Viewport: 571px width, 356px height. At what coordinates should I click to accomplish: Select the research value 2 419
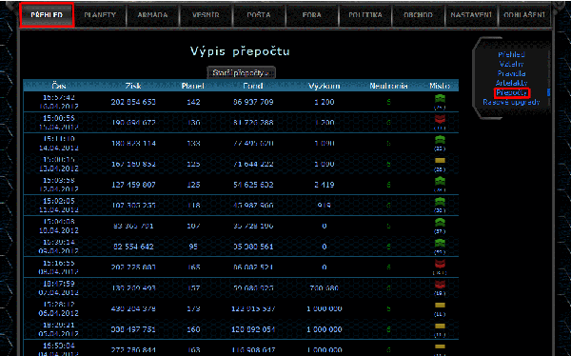(325, 185)
